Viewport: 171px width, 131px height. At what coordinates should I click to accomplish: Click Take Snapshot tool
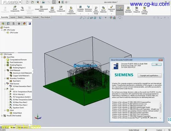(137, 9)
